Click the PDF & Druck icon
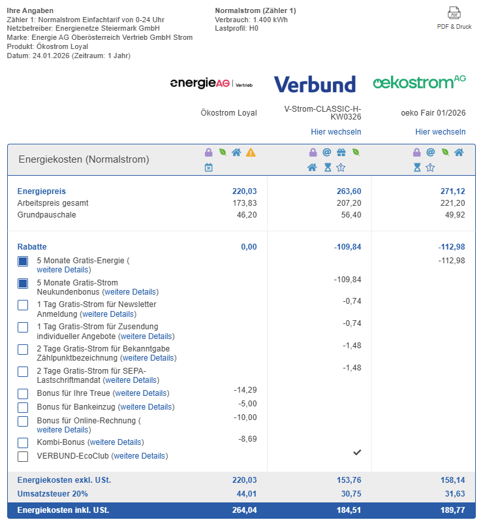This screenshot has height=522, width=483. [454, 13]
